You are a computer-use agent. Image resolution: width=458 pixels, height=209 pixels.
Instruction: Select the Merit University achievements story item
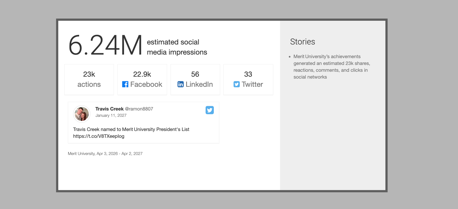pyautogui.click(x=332, y=67)
